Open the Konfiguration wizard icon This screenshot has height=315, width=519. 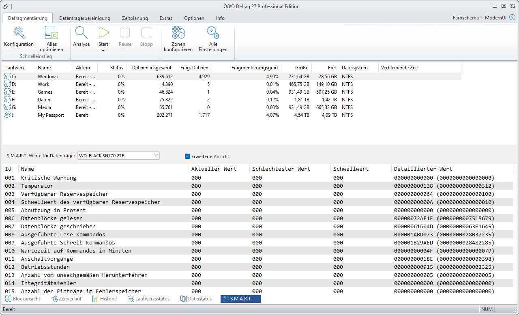[19, 33]
